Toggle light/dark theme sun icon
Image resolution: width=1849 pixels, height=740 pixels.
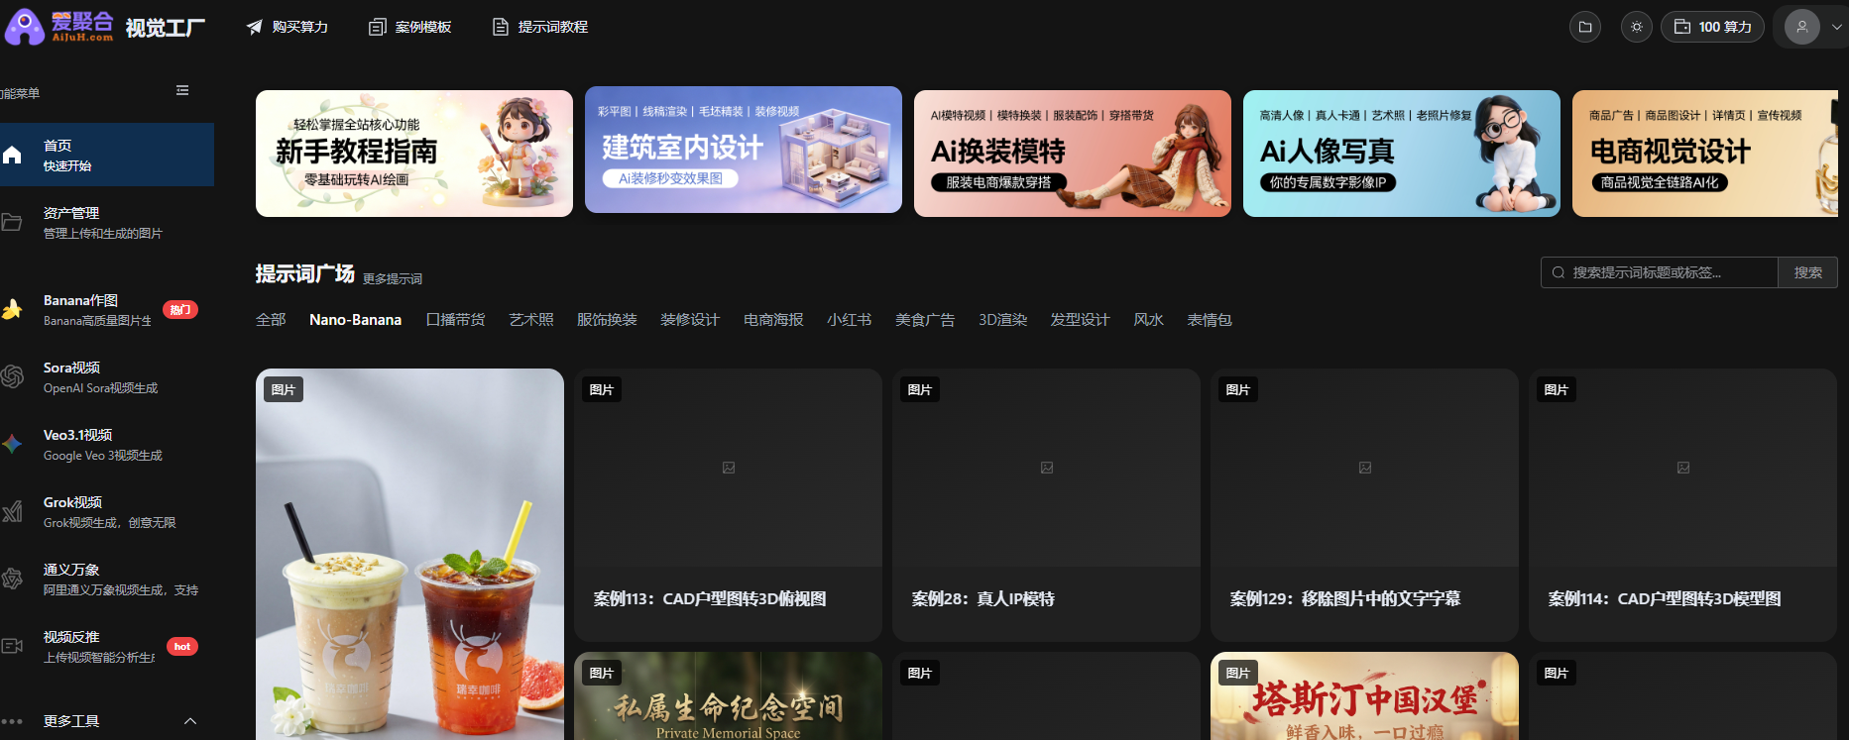coord(1637,27)
